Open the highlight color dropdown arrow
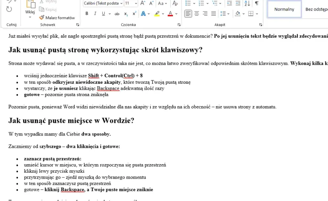This screenshot has width=328, height=201. click(163, 14)
